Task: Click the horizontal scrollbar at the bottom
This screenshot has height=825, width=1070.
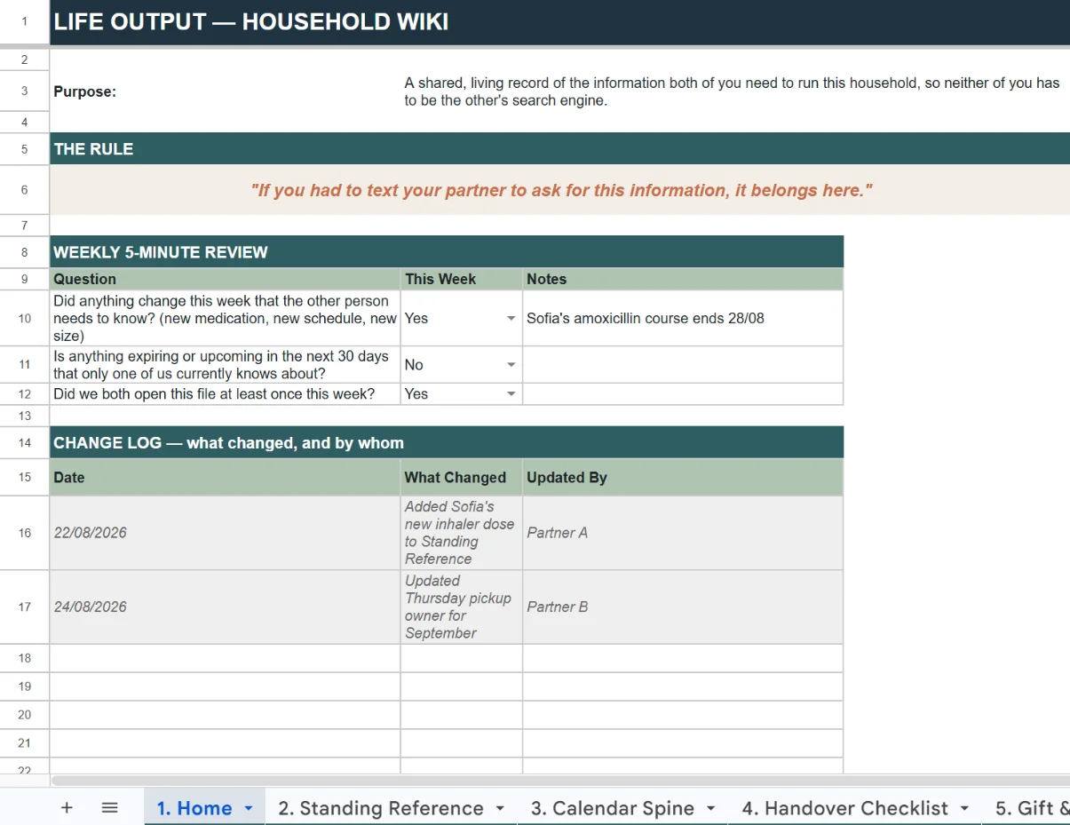Action: (559, 781)
